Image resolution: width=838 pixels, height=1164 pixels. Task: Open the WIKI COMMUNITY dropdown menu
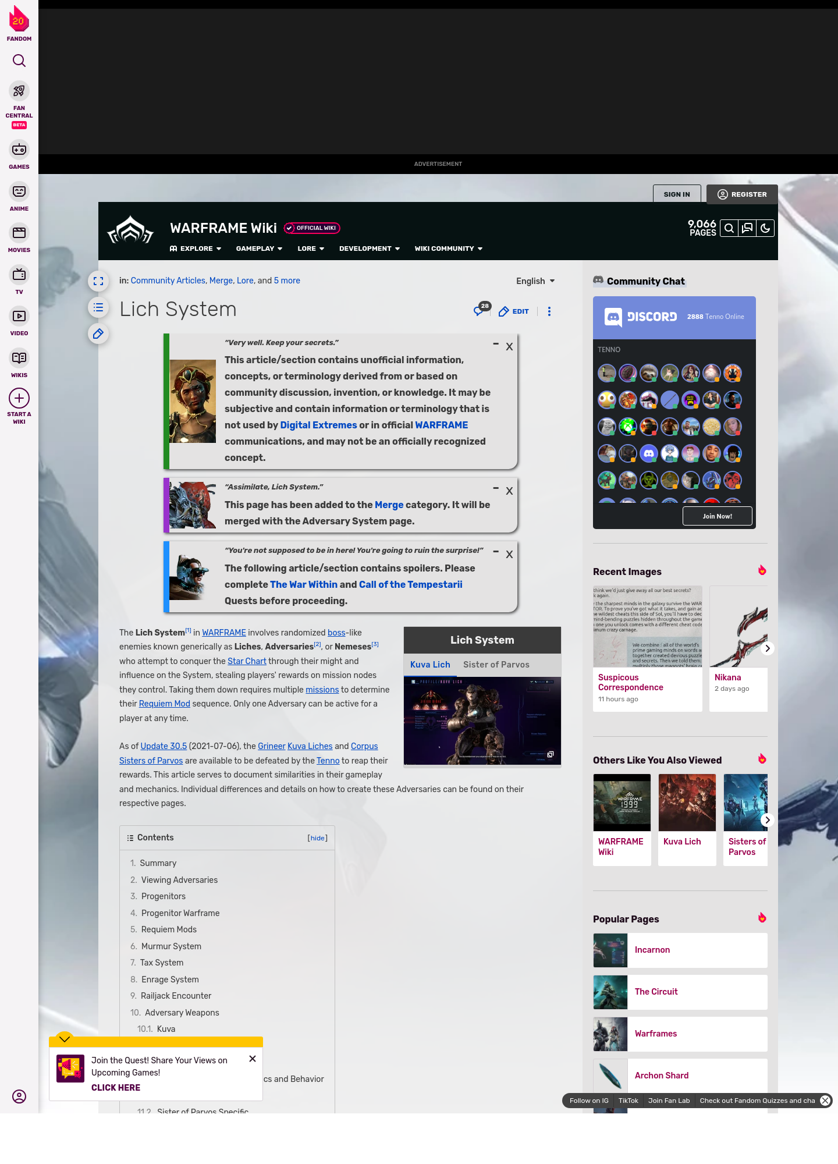[449, 249]
